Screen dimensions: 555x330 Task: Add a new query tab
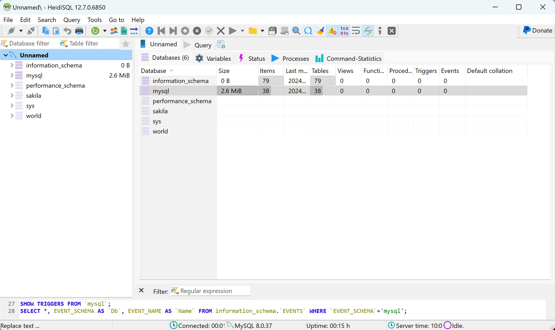[x=221, y=44]
